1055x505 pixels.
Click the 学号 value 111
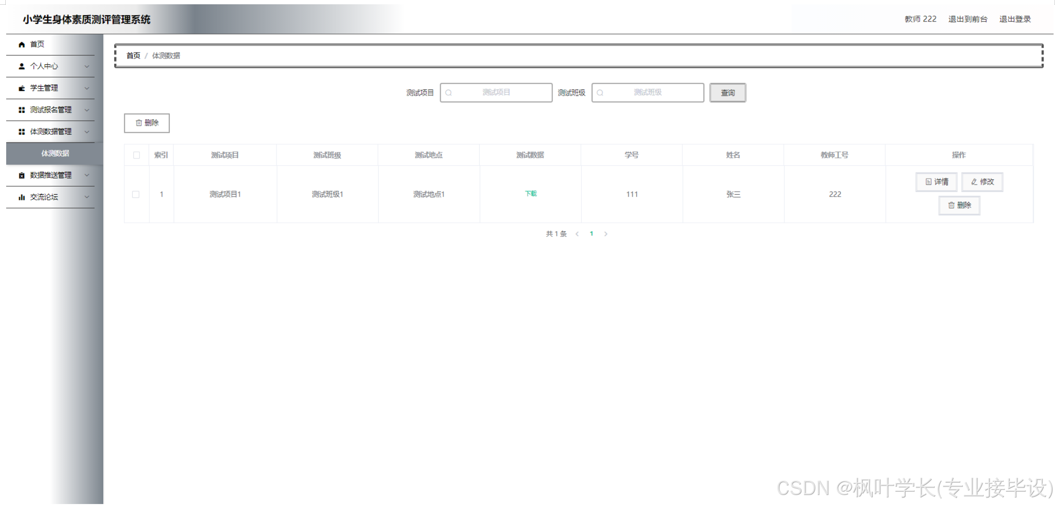click(632, 194)
